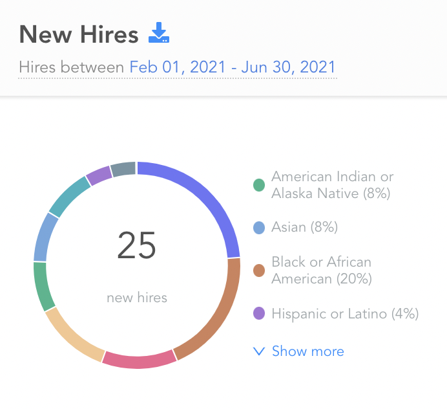447x409 pixels.
Task: Click the Asian legend blue dot
Action: coord(259,228)
